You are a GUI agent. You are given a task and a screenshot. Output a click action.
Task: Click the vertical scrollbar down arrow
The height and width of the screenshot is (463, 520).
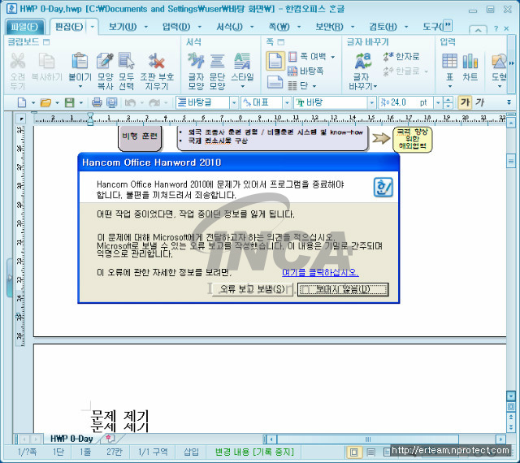pyautogui.click(x=511, y=396)
